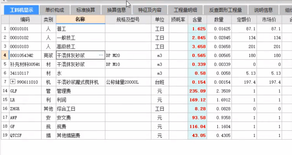Open the 特征及内容 tab

(x=150, y=10)
